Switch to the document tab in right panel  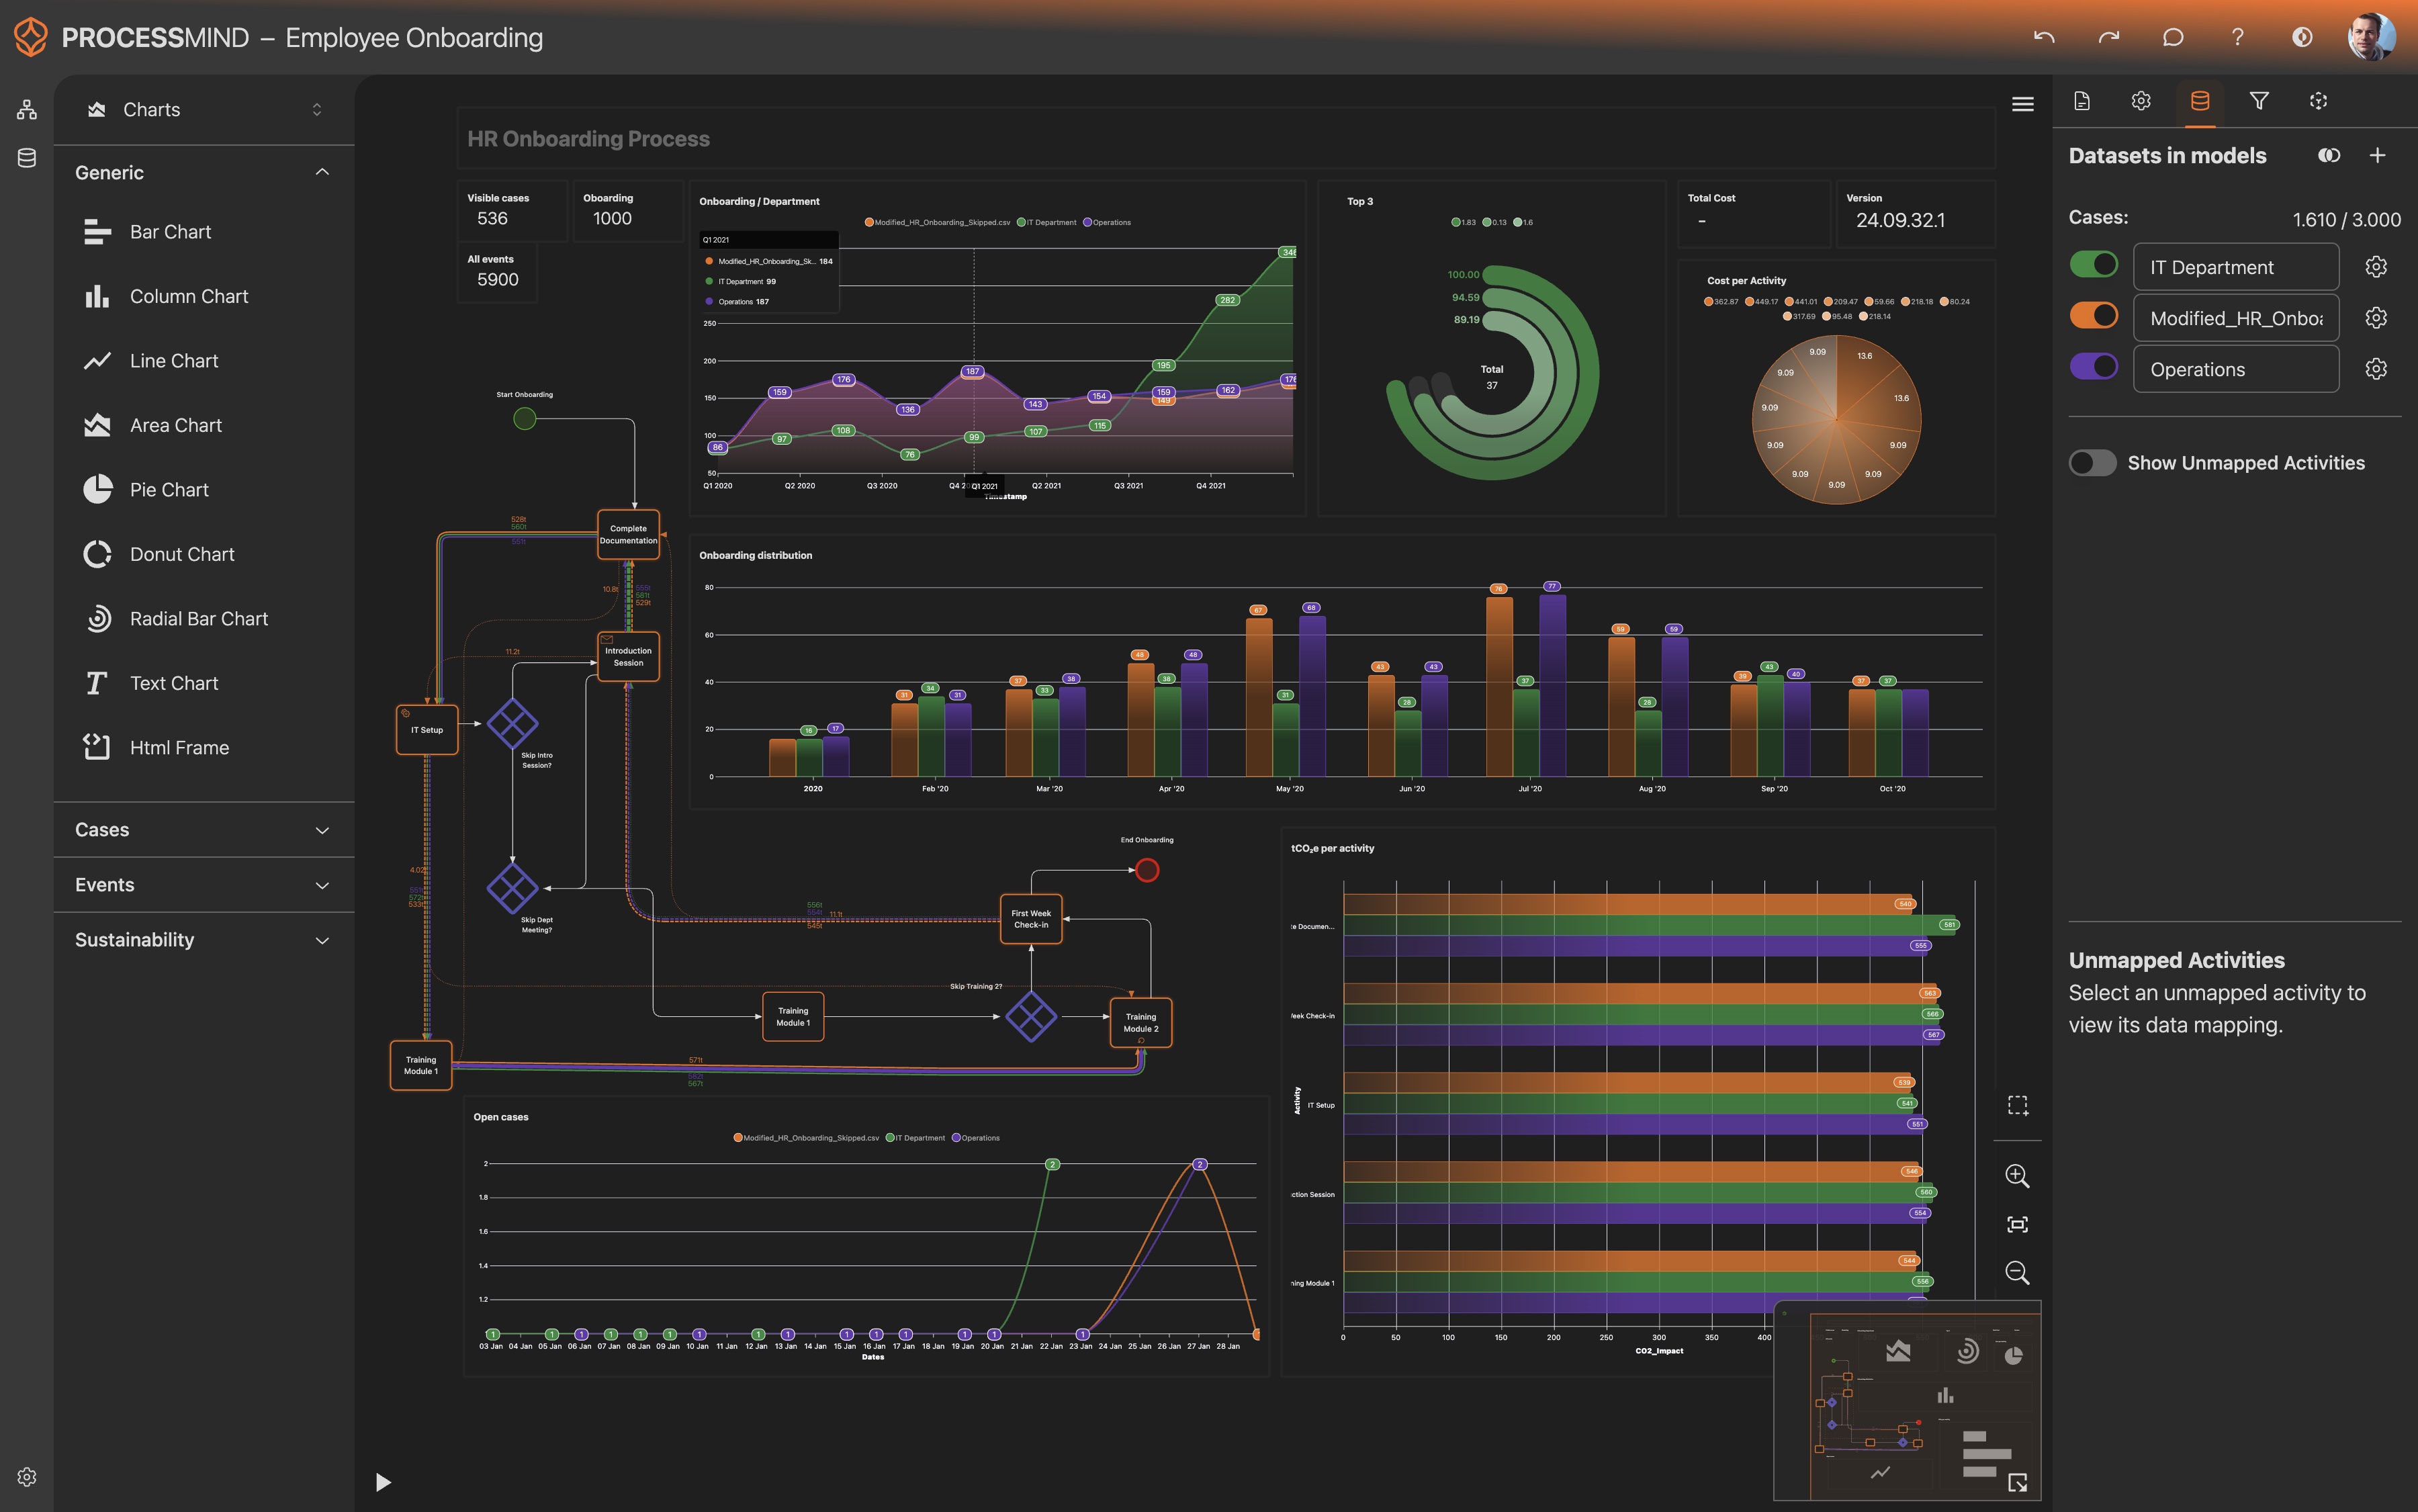click(x=2082, y=101)
